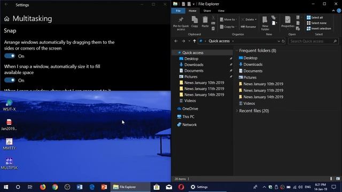
Task: Collapse the Frequent folders section
Action: click(x=237, y=51)
